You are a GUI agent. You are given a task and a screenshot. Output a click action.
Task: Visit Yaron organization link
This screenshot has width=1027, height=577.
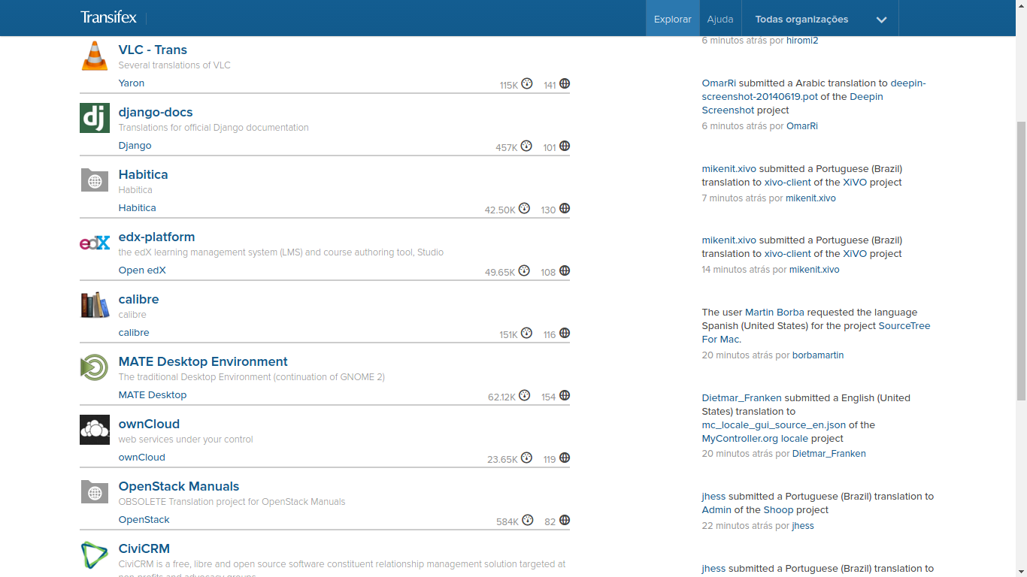click(132, 83)
